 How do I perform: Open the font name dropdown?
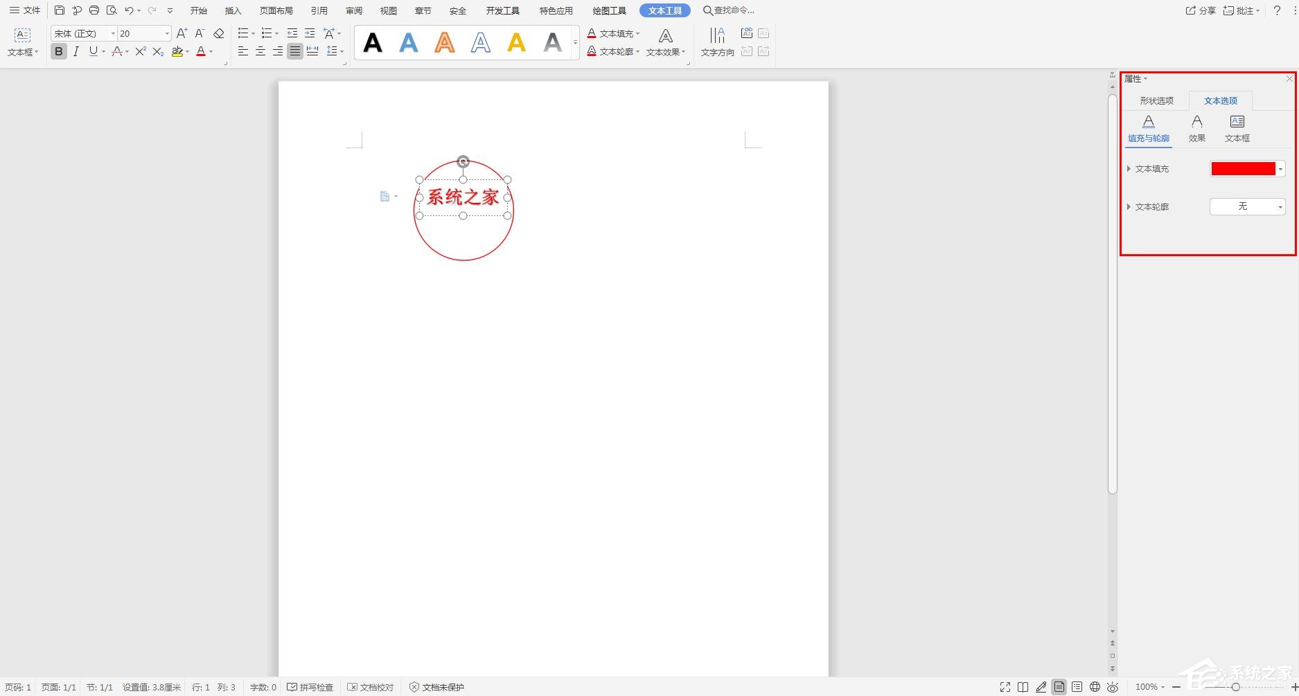point(112,33)
